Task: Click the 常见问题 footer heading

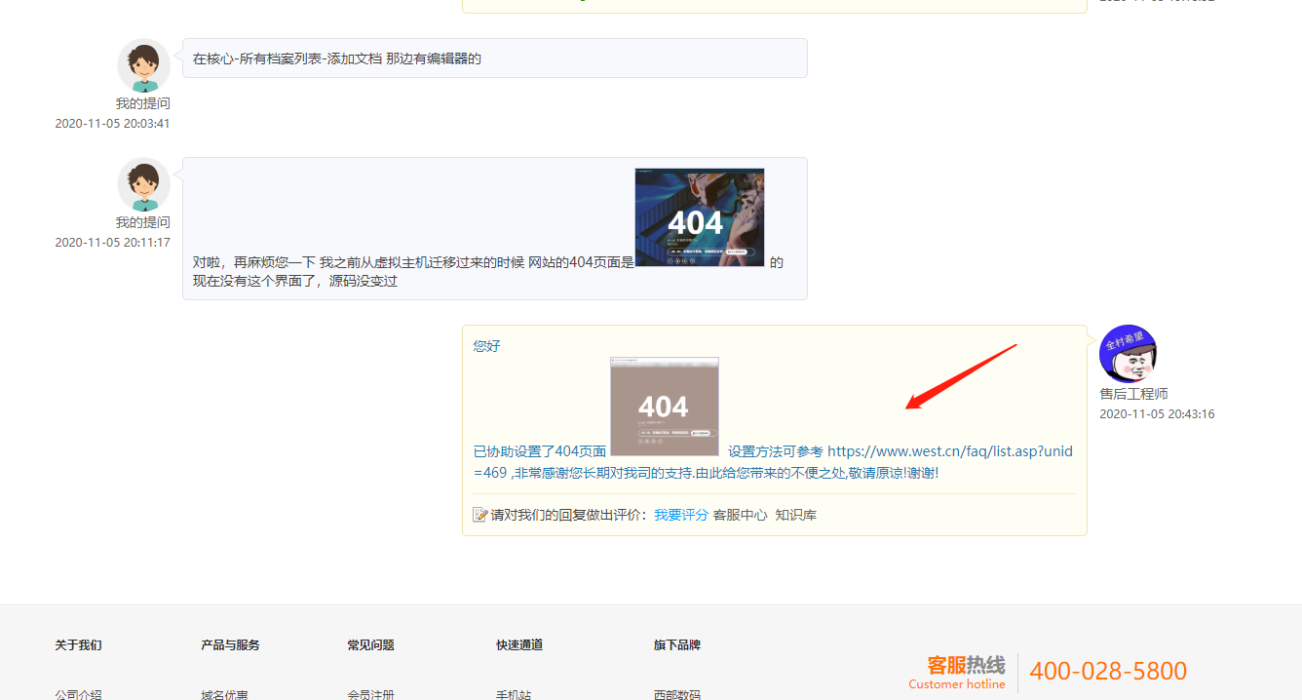Action: [370, 645]
